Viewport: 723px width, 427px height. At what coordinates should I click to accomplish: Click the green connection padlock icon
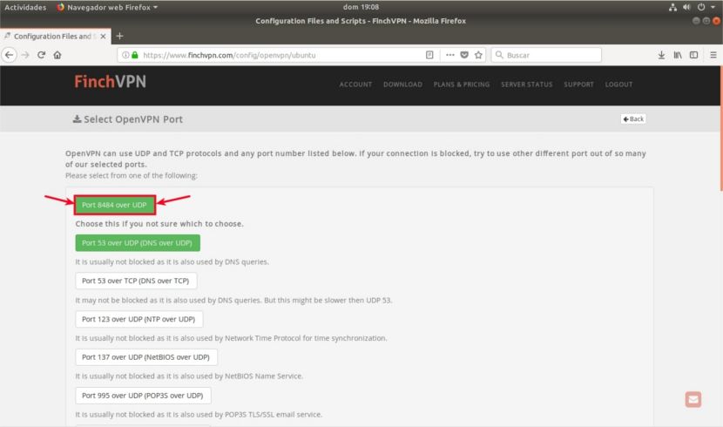135,55
